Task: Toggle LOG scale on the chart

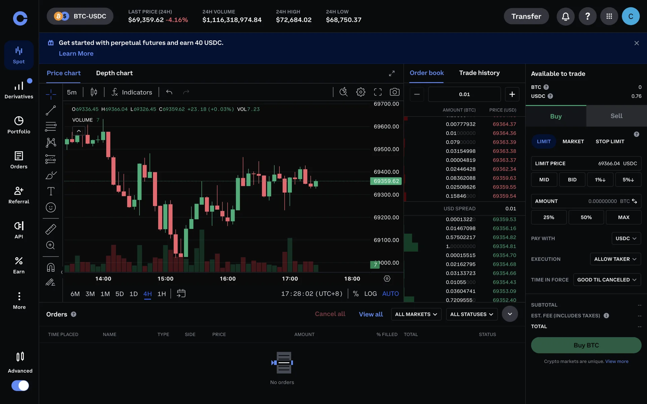Action: 370,294
